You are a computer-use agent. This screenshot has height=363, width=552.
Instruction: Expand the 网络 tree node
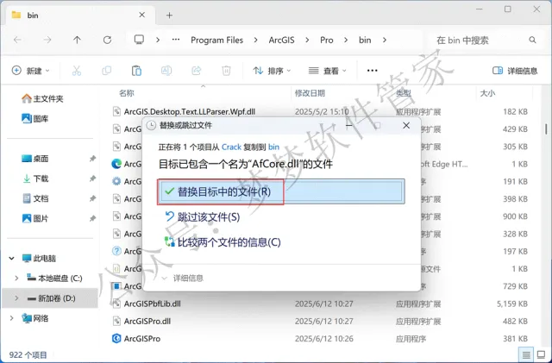pyautogui.click(x=11, y=318)
